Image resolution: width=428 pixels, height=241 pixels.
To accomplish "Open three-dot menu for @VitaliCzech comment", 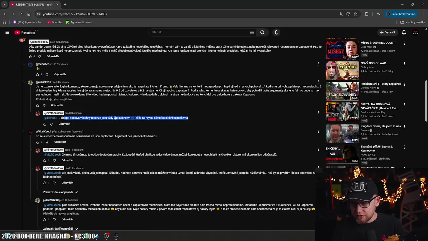I will 318,131.
